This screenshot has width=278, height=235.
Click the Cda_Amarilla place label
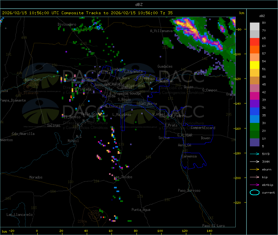23,134
